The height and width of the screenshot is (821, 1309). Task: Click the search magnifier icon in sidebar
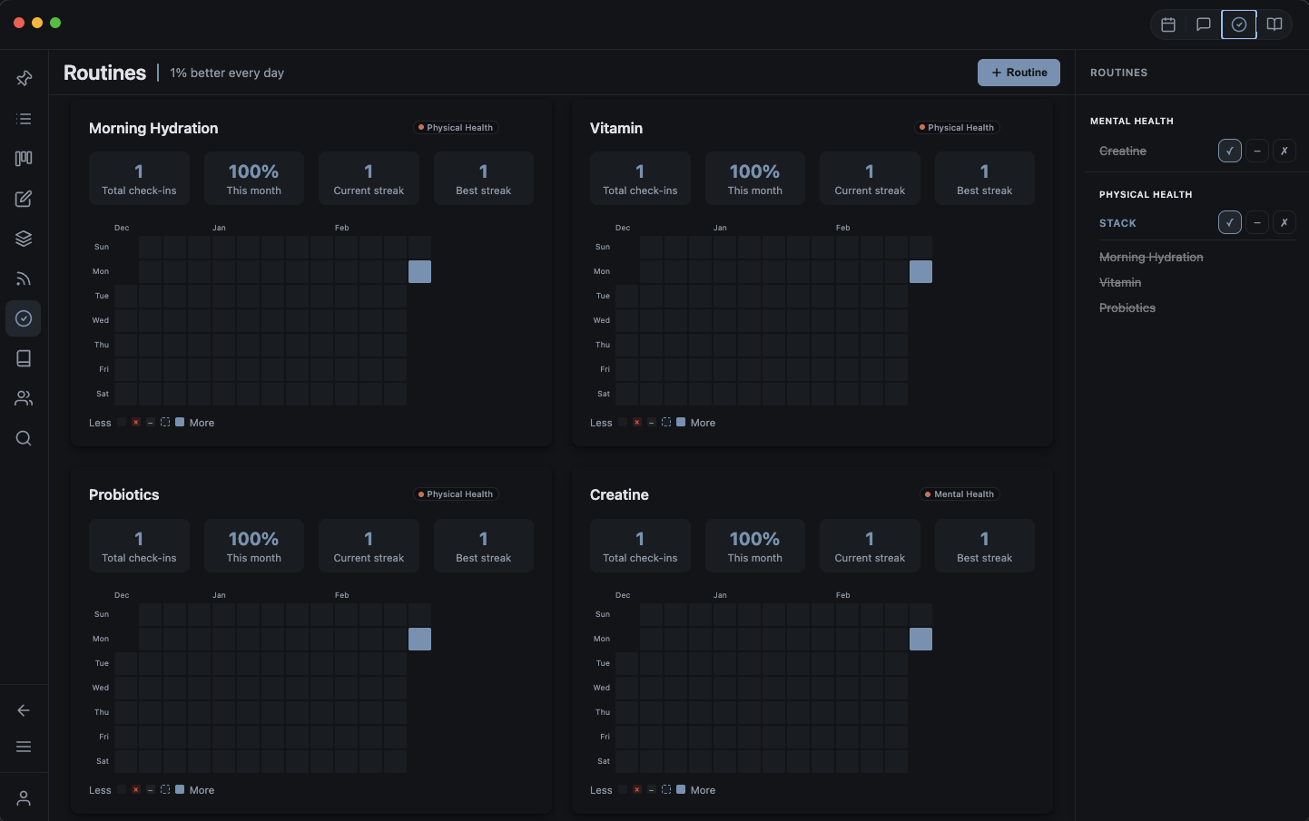coord(24,439)
